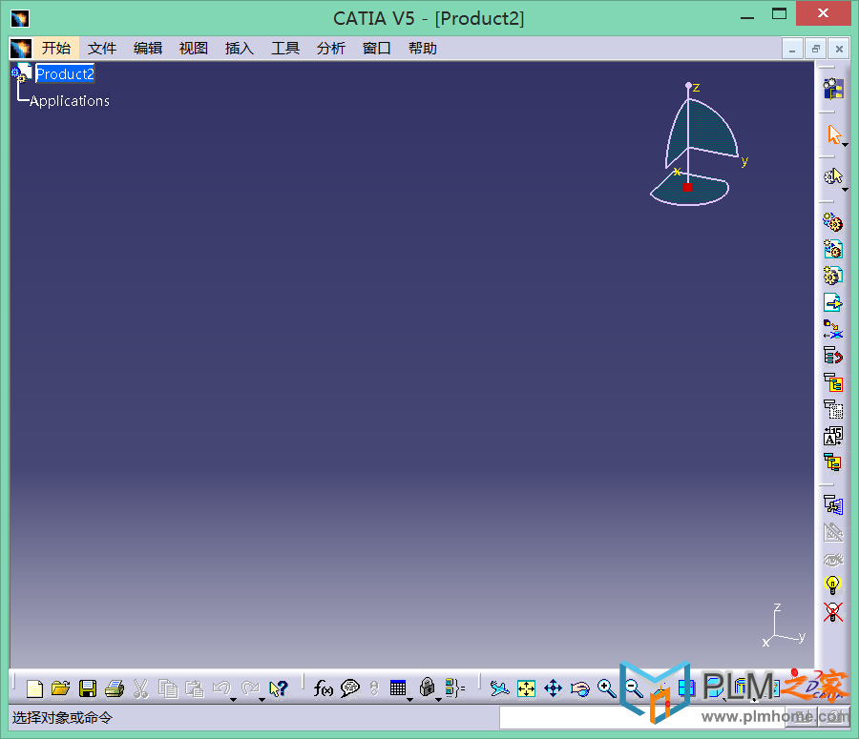
Task: Open the Formula f(x) editor
Action: tap(324, 688)
